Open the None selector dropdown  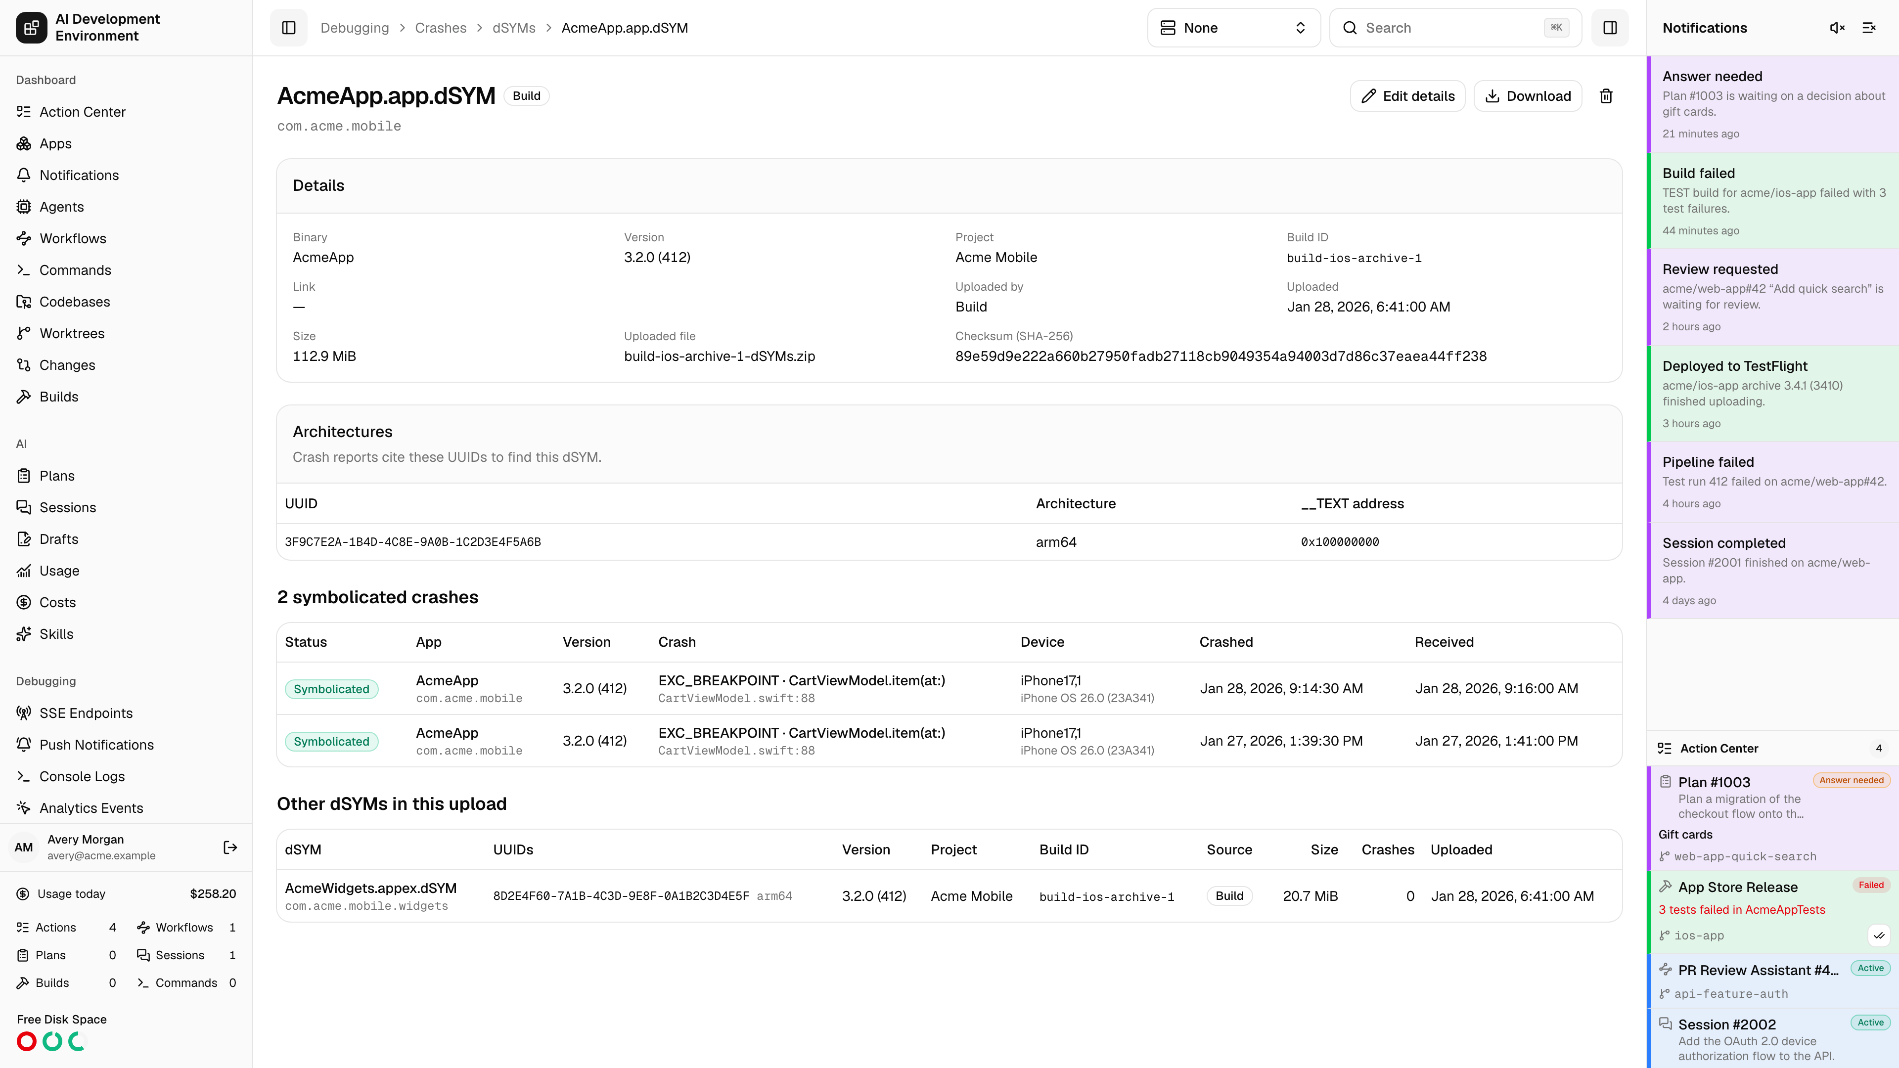(x=1233, y=27)
